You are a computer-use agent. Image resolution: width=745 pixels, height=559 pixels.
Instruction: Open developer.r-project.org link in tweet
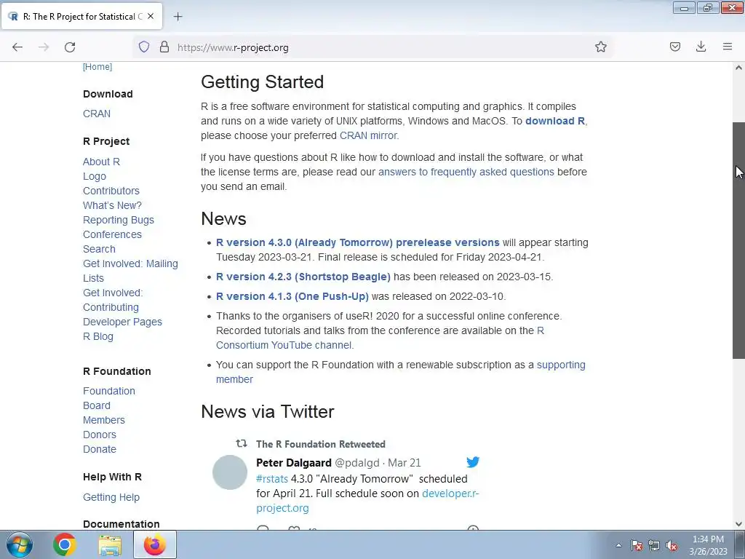(x=450, y=493)
